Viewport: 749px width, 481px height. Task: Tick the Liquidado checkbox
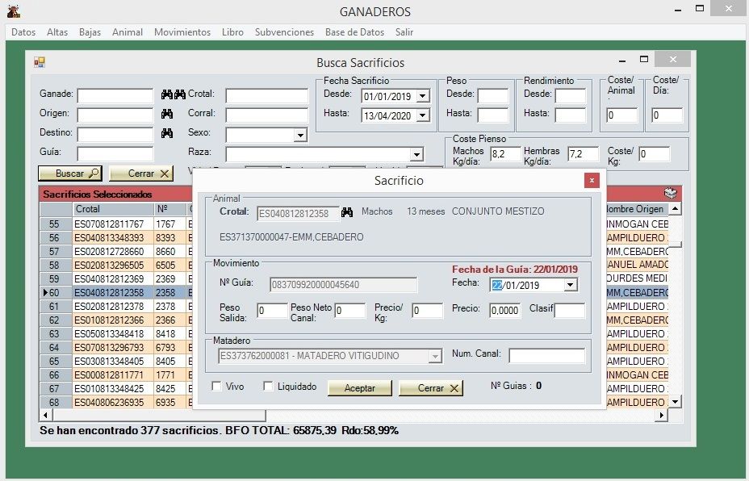[x=269, y=387]
